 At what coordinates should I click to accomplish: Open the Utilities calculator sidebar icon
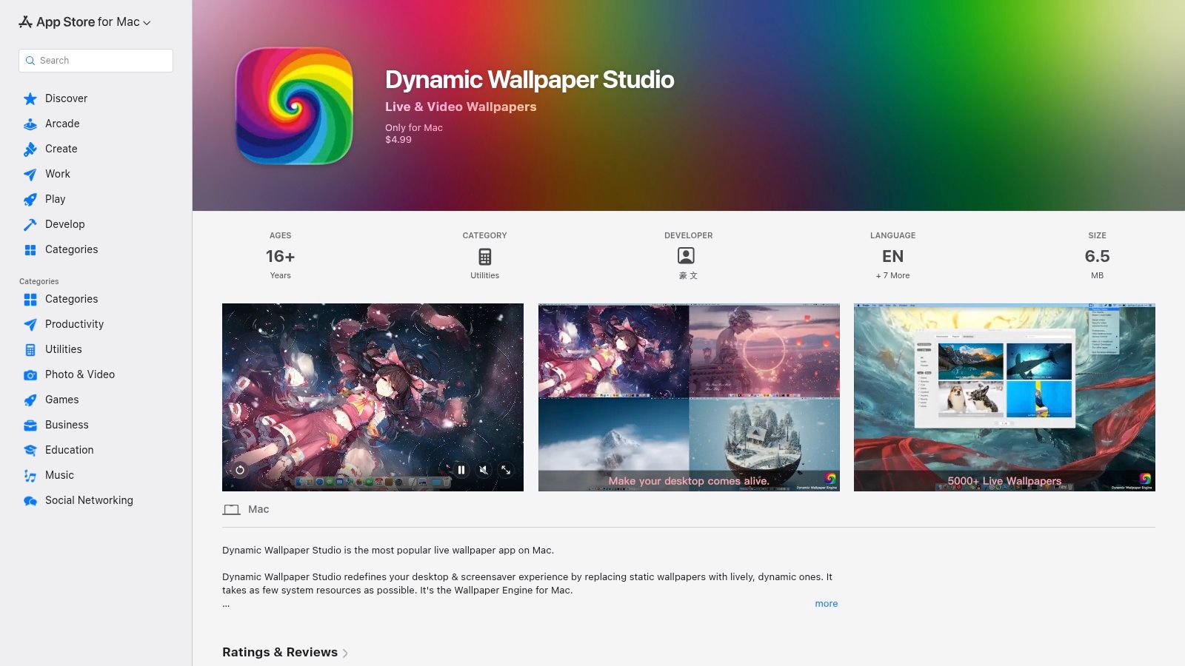30,349
